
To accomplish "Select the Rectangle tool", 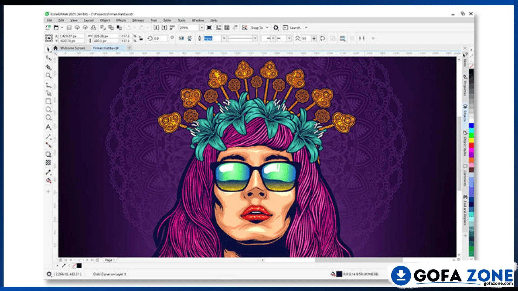I will coord(48,101).
